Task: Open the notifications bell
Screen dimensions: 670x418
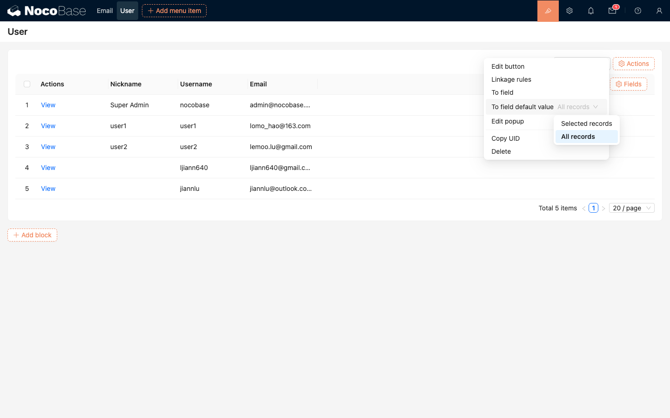Action: click(x=590, y=11)
